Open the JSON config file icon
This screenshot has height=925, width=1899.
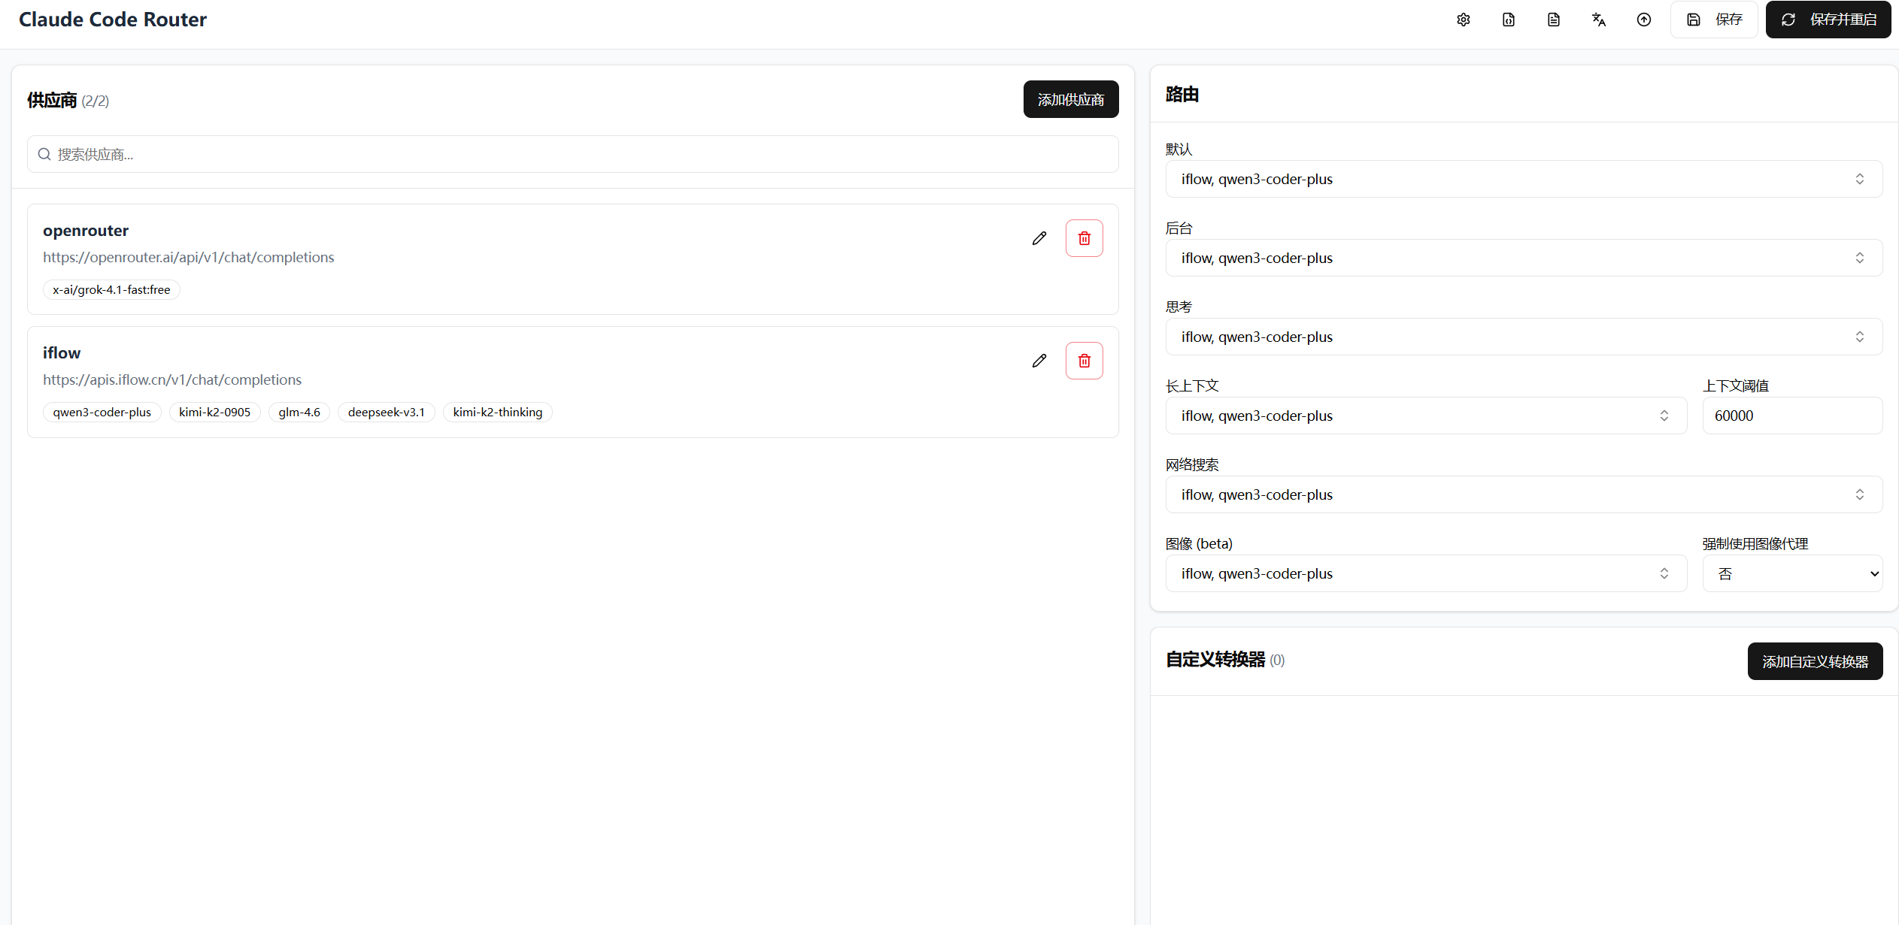[x=1509, y=20]
